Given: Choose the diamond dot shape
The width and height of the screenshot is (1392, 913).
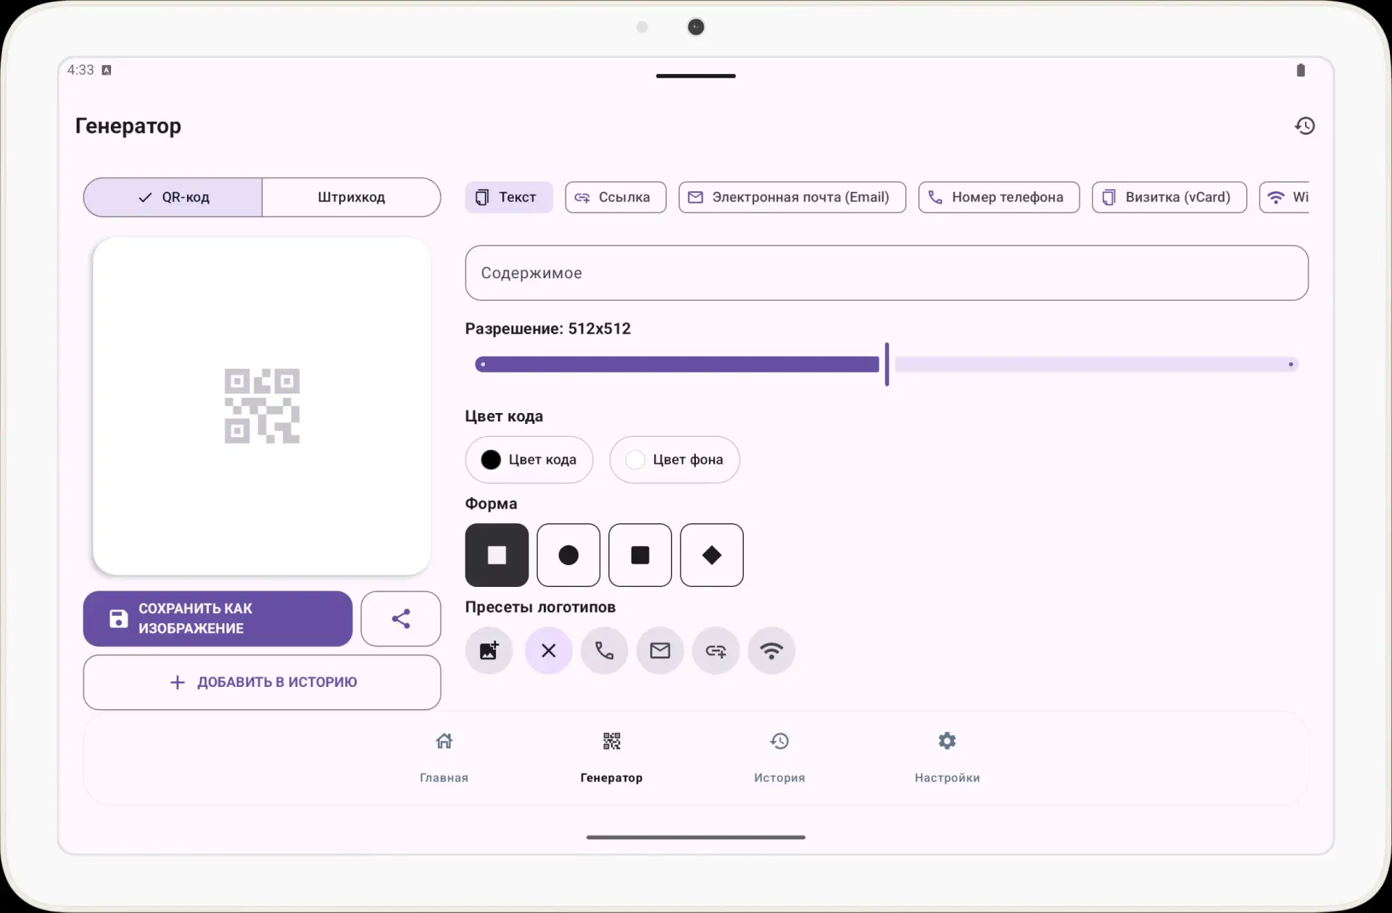Looking at the screenshot, I should [712, 555].
